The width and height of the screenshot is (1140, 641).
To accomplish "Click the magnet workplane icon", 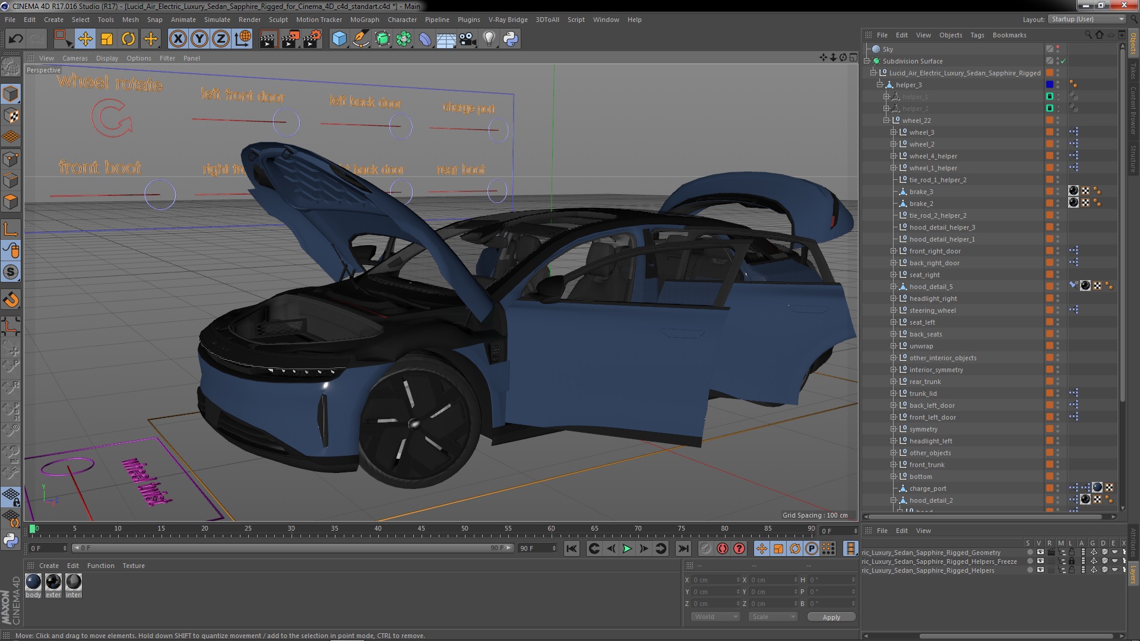I will point(11,300).
